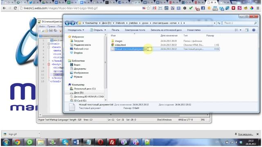Open recent locations dropdown beside nav arrows
This screenshot has height=147, width=262.
click(x=77, y=23)
